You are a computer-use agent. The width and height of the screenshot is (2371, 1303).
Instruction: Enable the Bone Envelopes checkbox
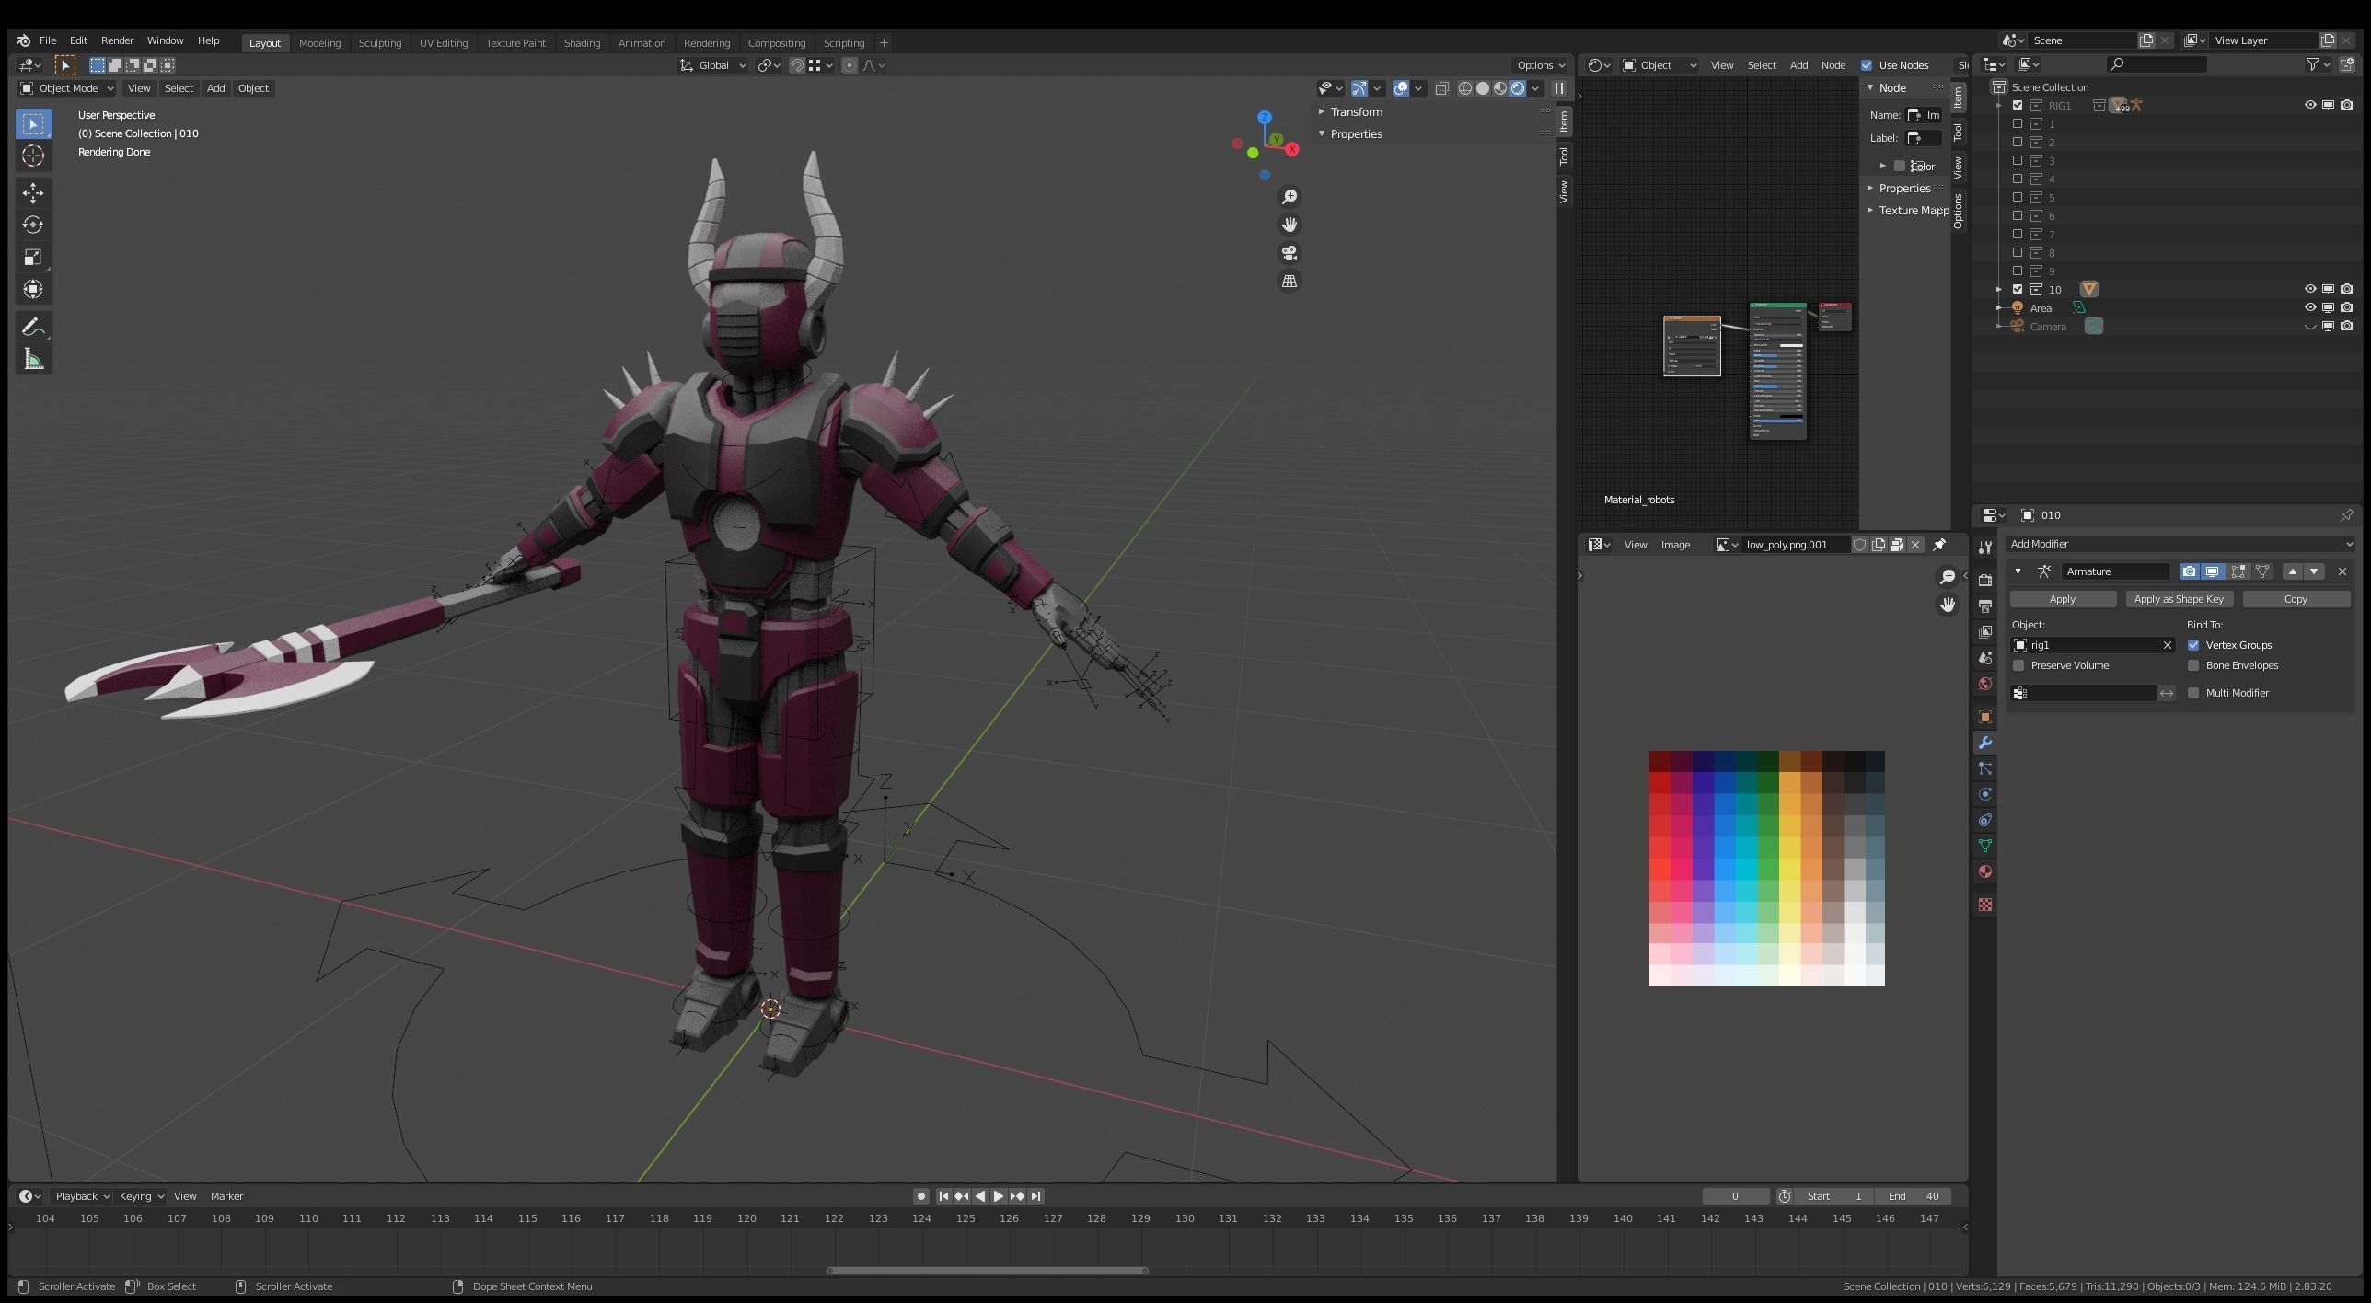pos(2193,665)
